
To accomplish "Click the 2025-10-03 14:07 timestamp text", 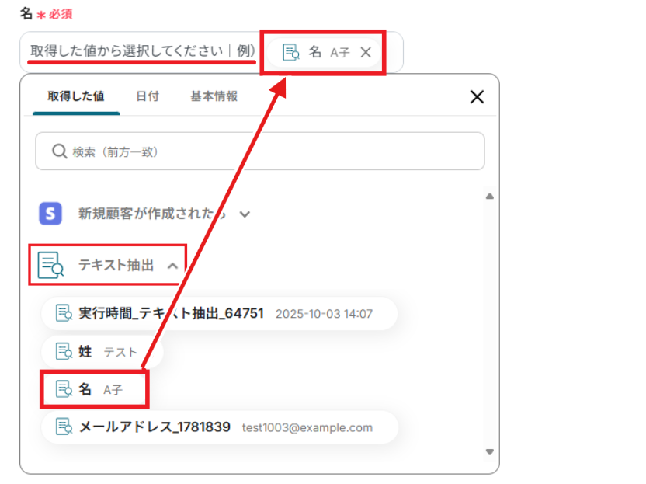I will pyautogui.click(x=324, y=314).
